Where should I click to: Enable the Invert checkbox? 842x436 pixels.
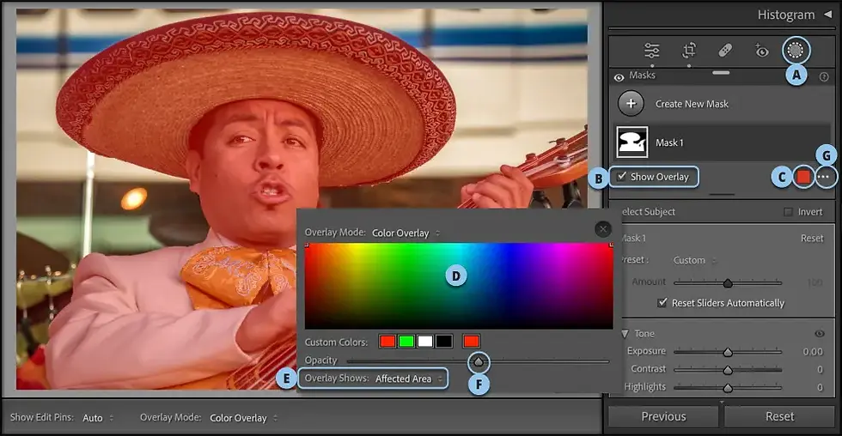click(788, 212)
